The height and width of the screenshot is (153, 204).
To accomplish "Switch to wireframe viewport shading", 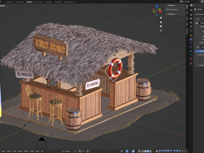I will coord(143,151).
